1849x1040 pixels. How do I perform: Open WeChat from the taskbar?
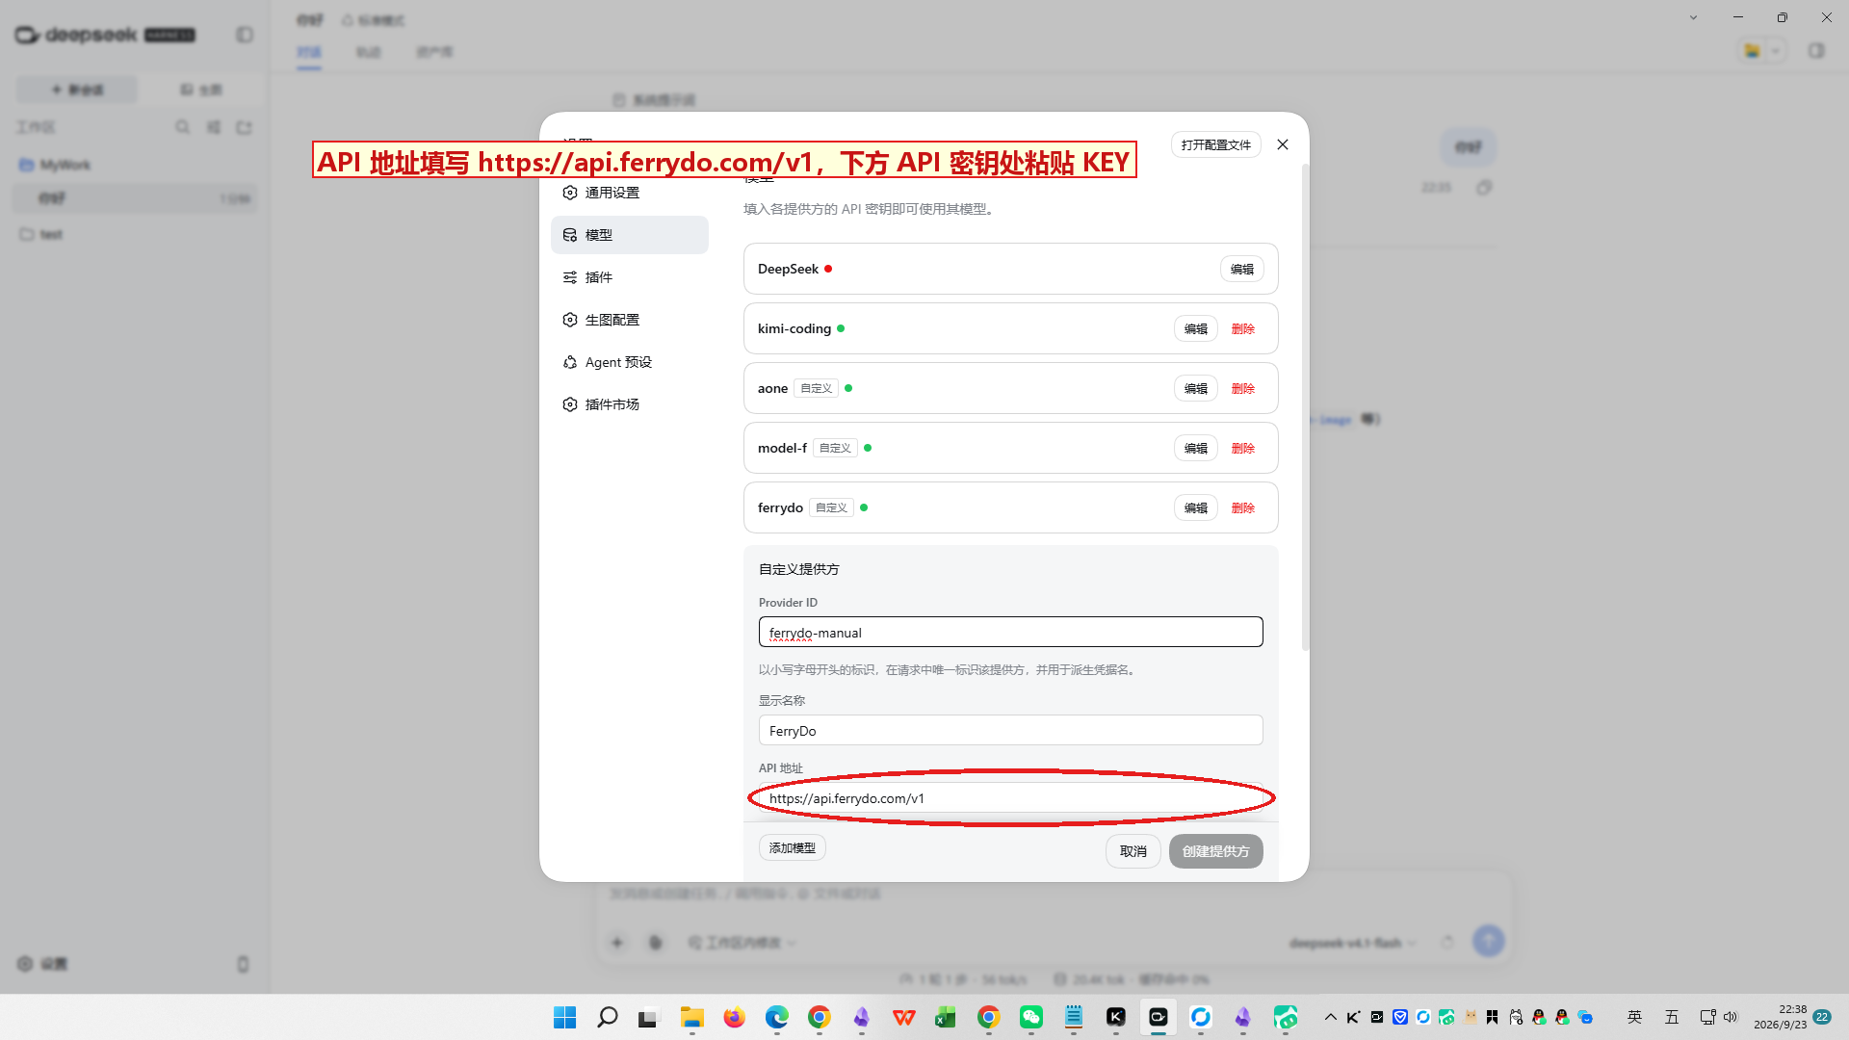pos(1030,1017)
